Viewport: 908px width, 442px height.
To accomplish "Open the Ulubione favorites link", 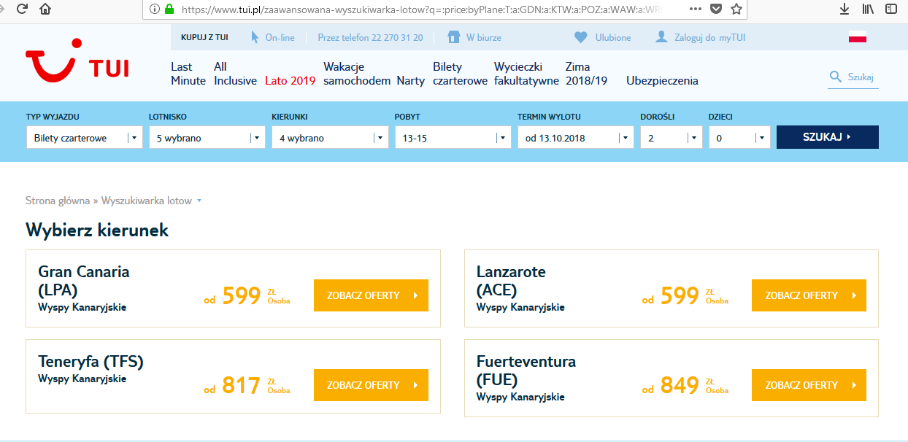I will [613, 38].
